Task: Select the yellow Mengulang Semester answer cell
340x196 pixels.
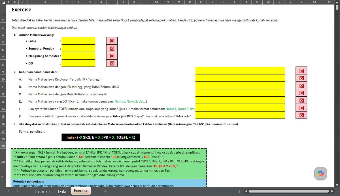Action: tap(78, 56)
